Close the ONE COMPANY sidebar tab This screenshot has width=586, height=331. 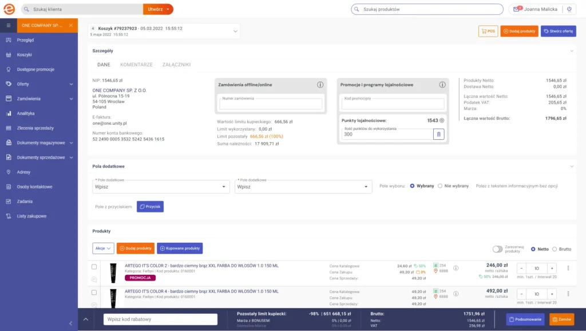point(71,26)
